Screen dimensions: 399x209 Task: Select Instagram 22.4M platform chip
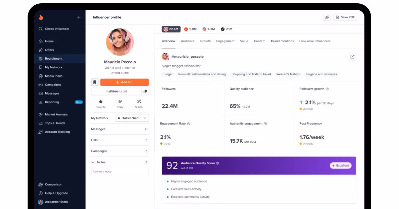click(x=171, y=29)
